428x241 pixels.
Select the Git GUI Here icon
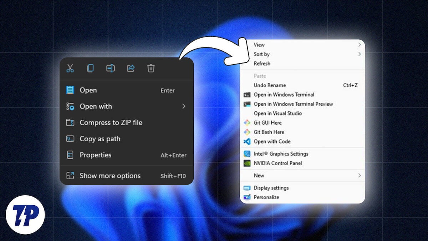tap(247, 123)
